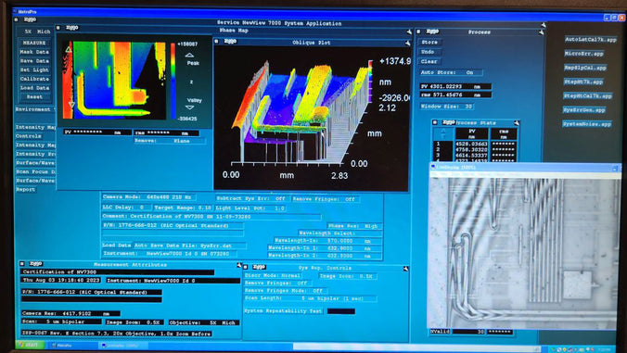The height and width of the screenshot is (353, 627).
Task: Launch the StepHt7k.app shortcut
Action: (583, 82)
